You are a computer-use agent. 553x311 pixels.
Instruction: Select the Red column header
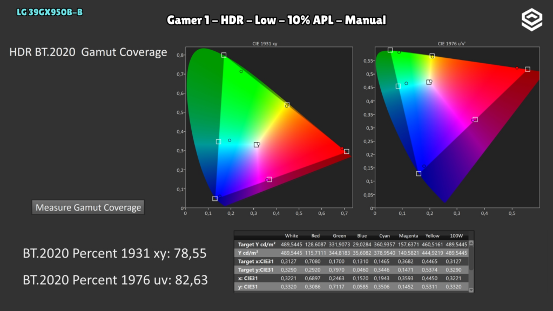pos(315,236)
